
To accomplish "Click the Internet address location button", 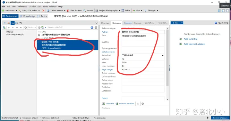I will 125,104.
